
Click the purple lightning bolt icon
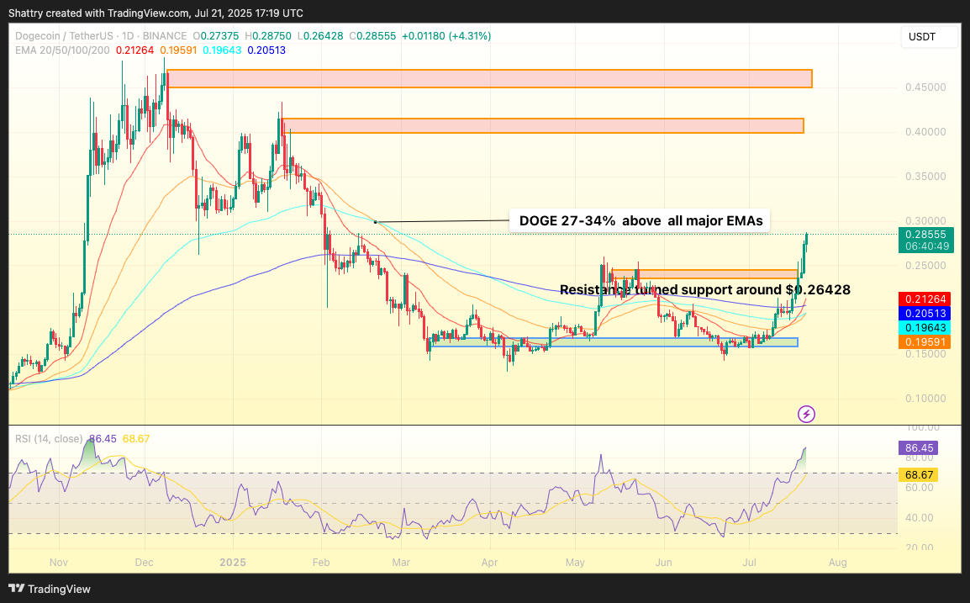point(806,414)
